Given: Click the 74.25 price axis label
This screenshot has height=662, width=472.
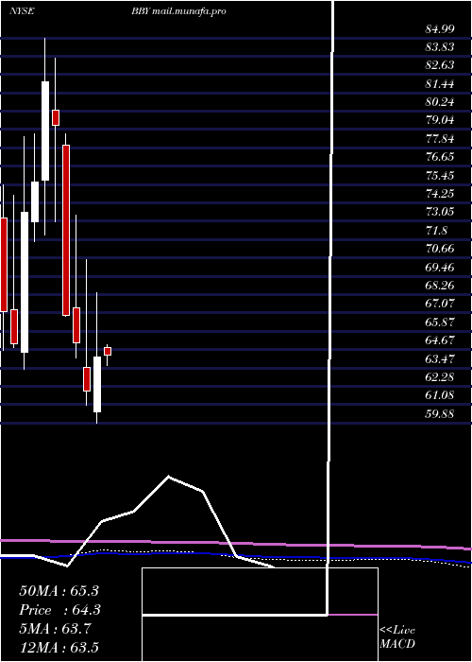Looking at the screenshot, I should (x=440, y=193).
